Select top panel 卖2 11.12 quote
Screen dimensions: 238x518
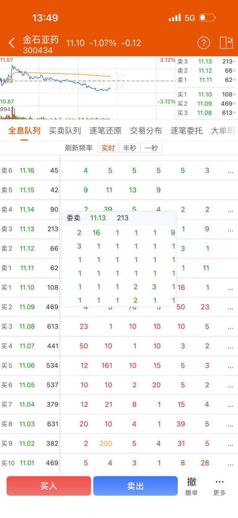click(x=206, y=70)
